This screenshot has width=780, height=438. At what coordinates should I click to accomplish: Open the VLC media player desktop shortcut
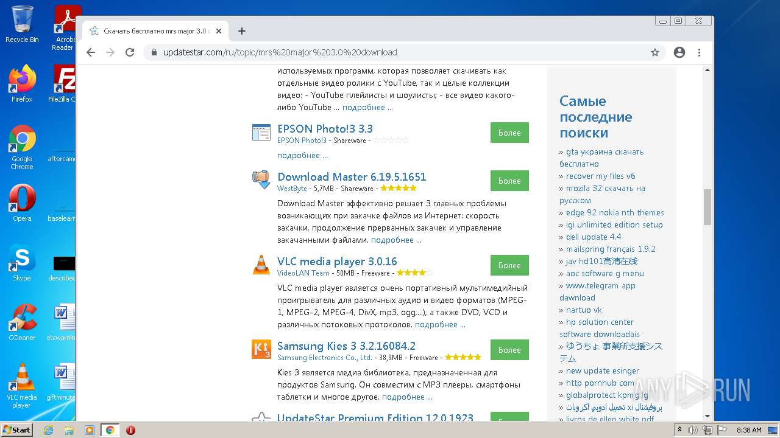pos(22,386)
